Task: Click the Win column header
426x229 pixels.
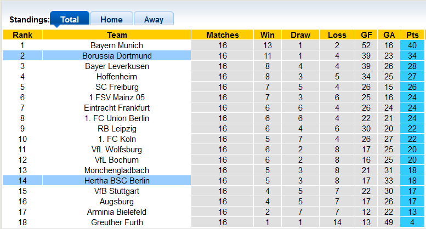Action: tap(268, 35)
